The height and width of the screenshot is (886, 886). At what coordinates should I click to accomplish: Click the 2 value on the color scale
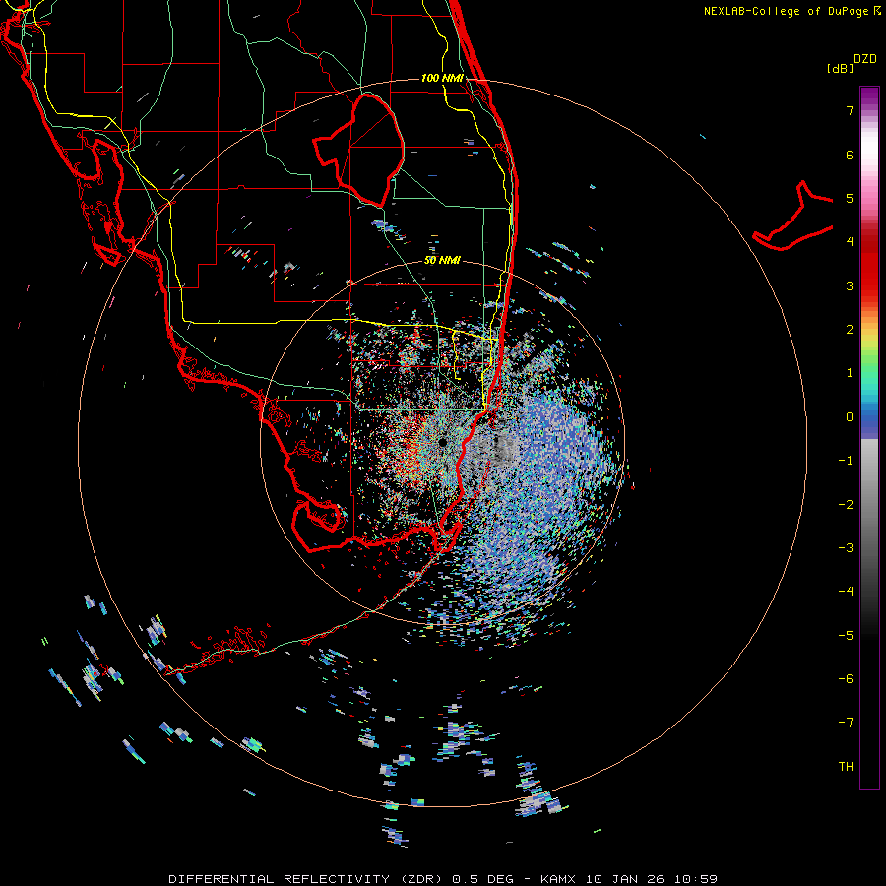tap(850, 330)
